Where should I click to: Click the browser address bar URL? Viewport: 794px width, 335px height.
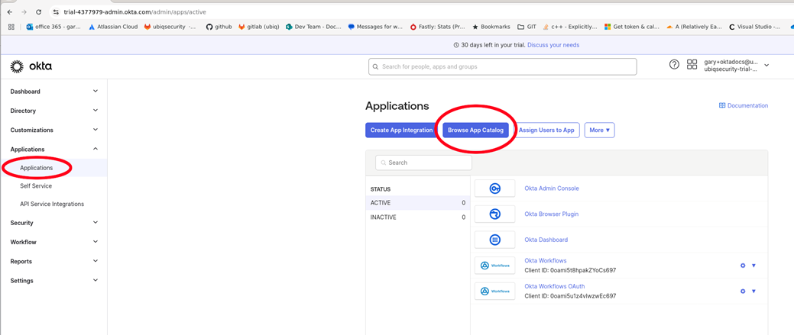(134, 11)
